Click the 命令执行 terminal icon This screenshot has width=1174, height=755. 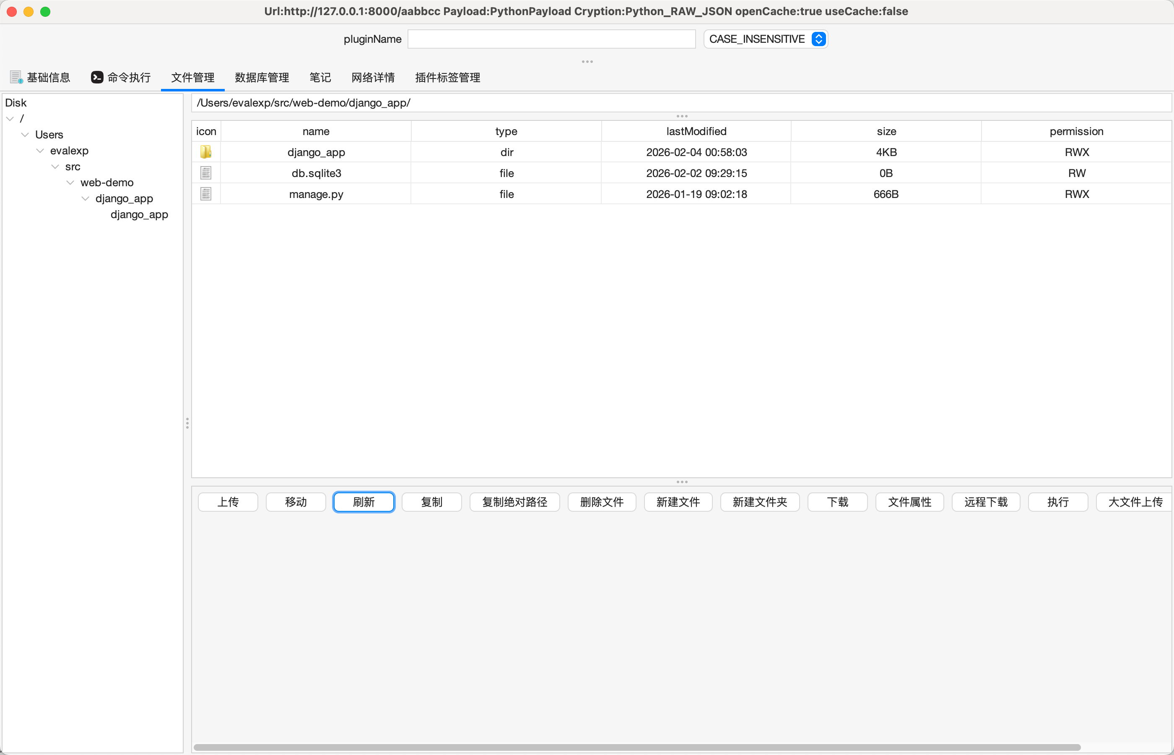coord(97,77)
